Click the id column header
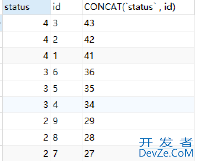197x161 pixels. pyautogui.click(x=67, y=7)
